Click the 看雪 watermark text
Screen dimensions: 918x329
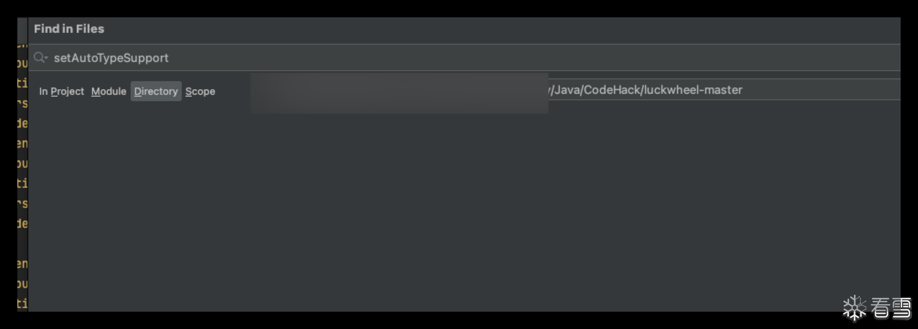891,308
